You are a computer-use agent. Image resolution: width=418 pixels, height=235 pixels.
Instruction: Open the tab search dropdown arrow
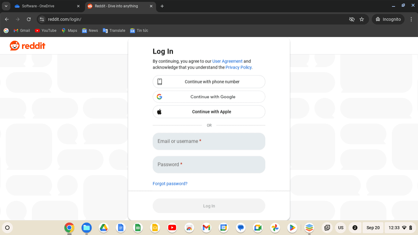[6, 6]
